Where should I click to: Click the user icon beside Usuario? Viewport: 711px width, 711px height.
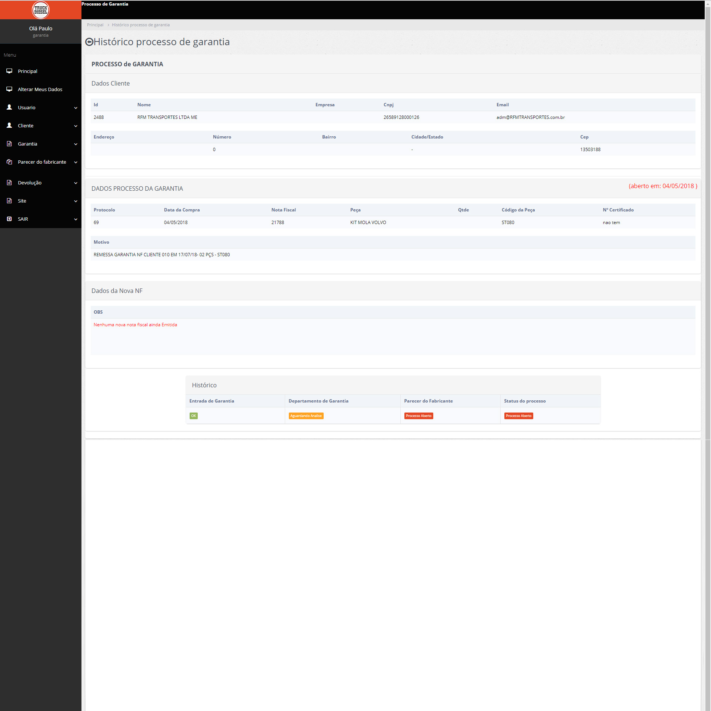pyautogui.click(x=9, y=107)
